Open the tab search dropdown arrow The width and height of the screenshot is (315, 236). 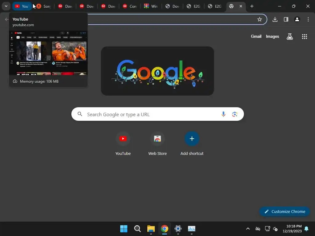(x=6, y=6)
